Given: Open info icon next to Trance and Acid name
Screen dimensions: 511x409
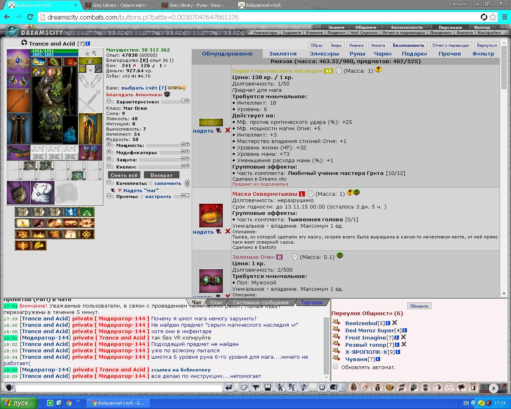Looking at the screenshot, I should (x=88, y=43).
